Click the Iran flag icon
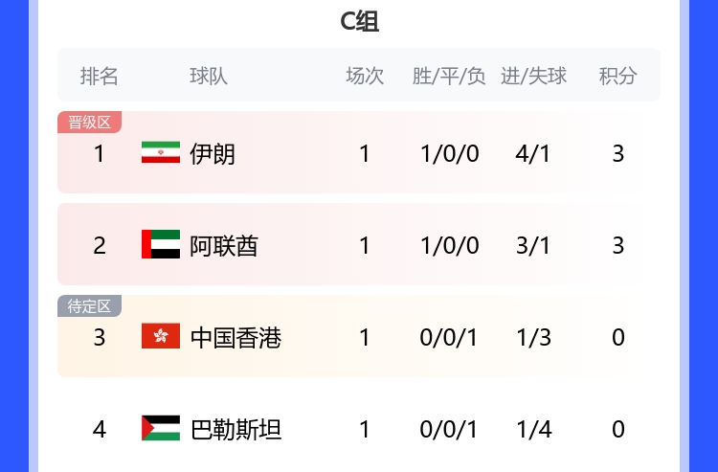This screenshot has height=472, width=718. (160, 153)
